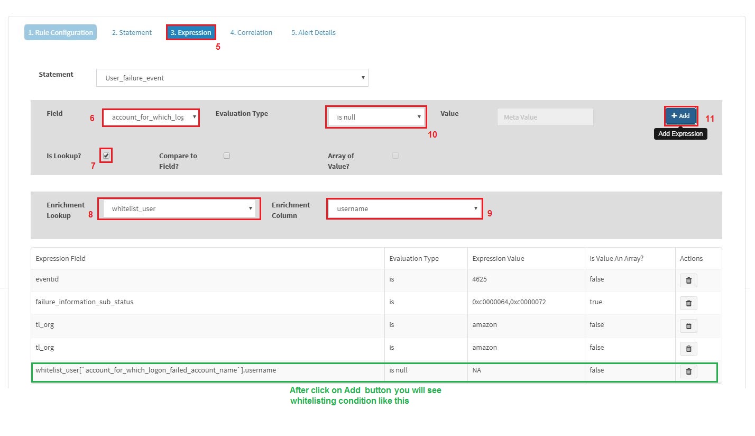The height and width of the screenshot is (436, 755).
Task: Click the Meta Value input field
Action: (x=545, y=117)
